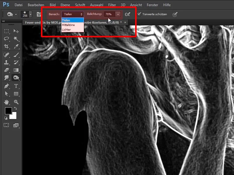Open the Fenster menu
The image size is (234, 175).
pyautogui.click(x=152, y=5)
